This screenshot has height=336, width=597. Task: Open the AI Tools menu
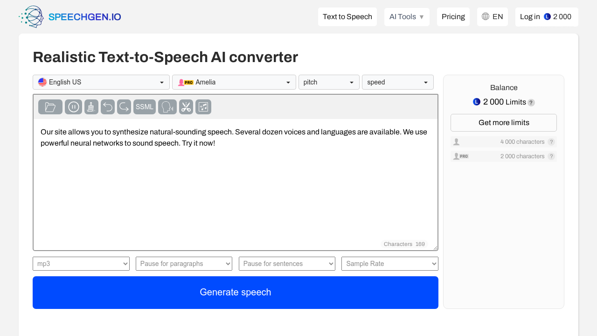[407, 17]
